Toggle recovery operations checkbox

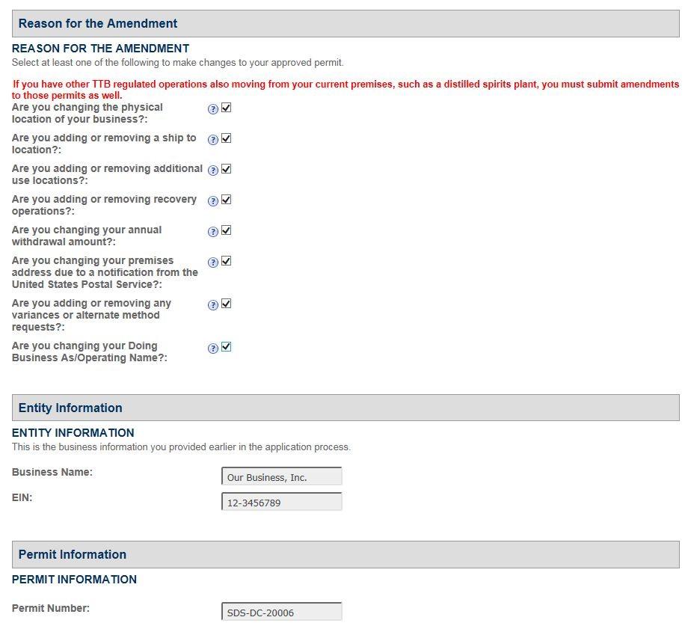click(x=227, y=200)
